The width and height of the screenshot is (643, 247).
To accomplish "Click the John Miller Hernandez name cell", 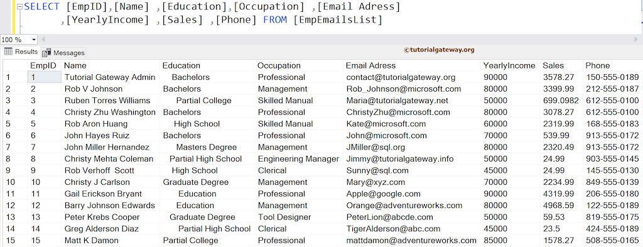I will coord(111,147).
